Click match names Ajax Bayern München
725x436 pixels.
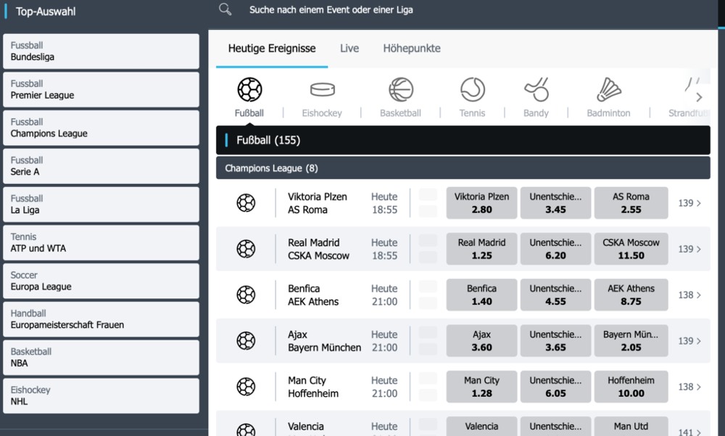(x=324, y=341)
